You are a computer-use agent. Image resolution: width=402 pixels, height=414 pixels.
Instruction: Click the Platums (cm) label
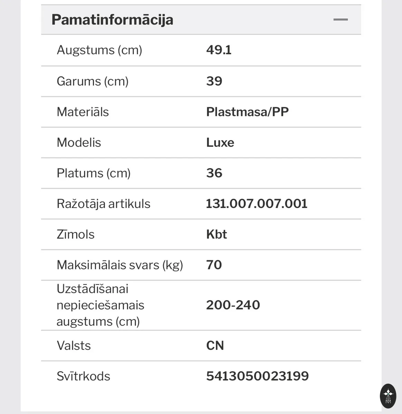pos(94,173)
